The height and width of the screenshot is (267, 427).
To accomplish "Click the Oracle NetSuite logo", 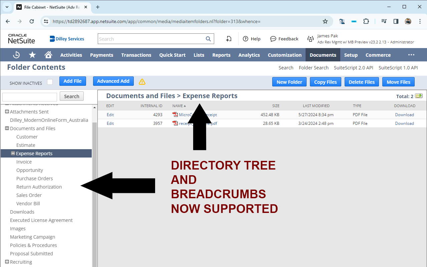I will click(x=21, y=39).
